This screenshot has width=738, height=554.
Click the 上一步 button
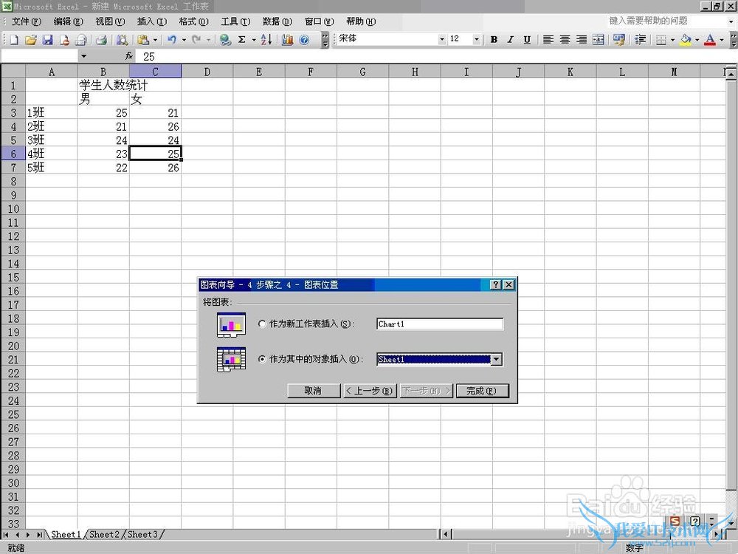click(370, 391)
